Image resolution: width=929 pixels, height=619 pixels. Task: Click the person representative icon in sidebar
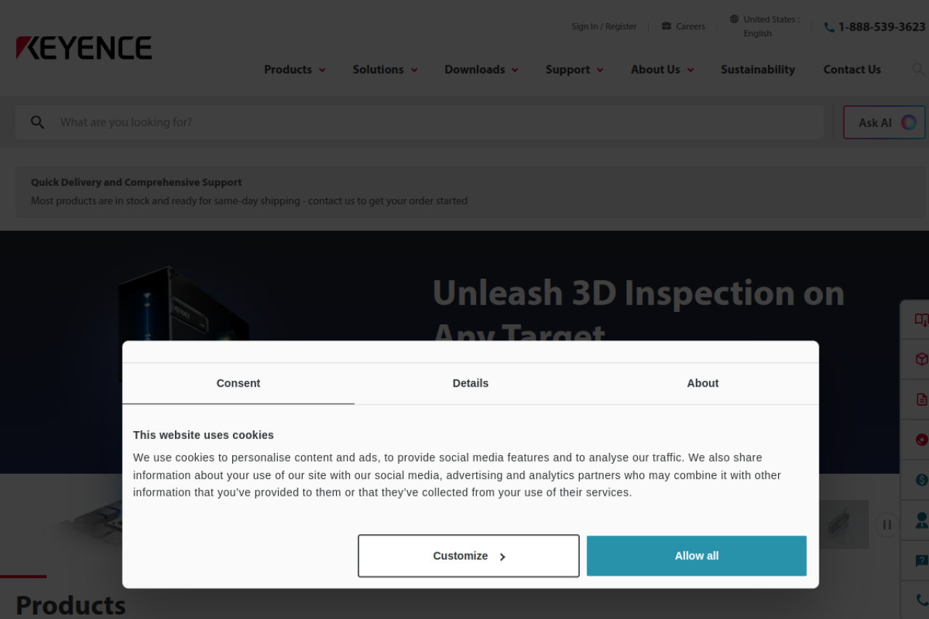921,520
